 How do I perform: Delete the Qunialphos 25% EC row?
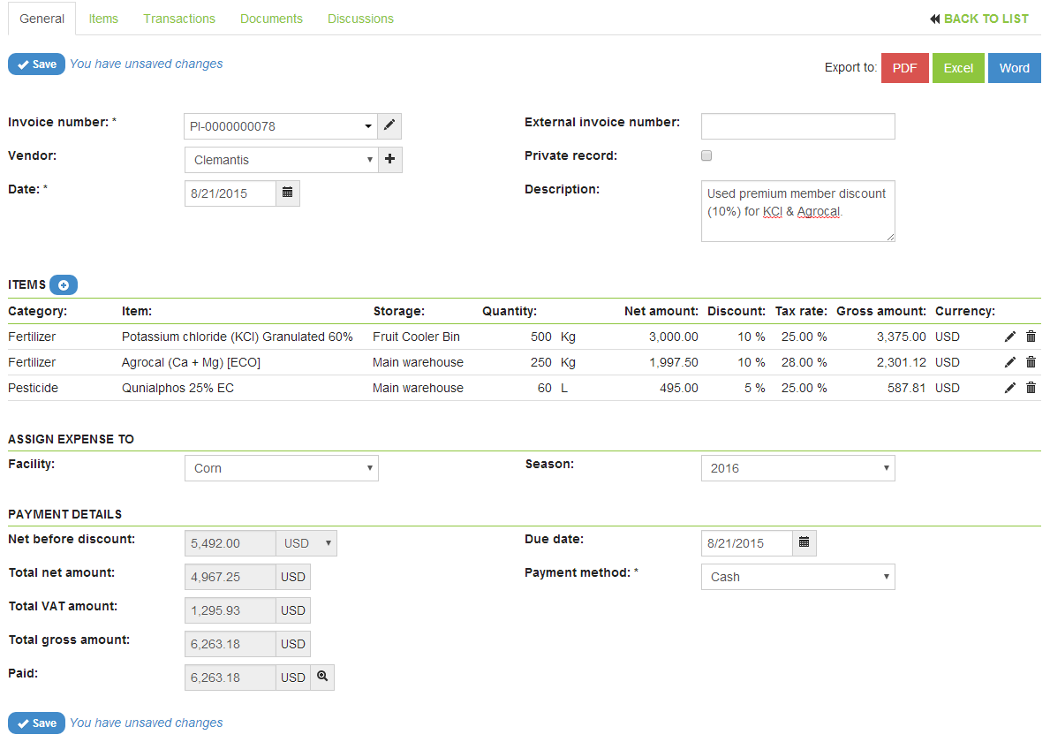coord(1031,388)
